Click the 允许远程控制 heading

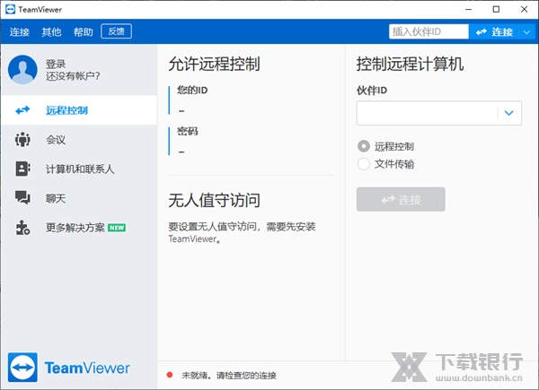point(214,64)
